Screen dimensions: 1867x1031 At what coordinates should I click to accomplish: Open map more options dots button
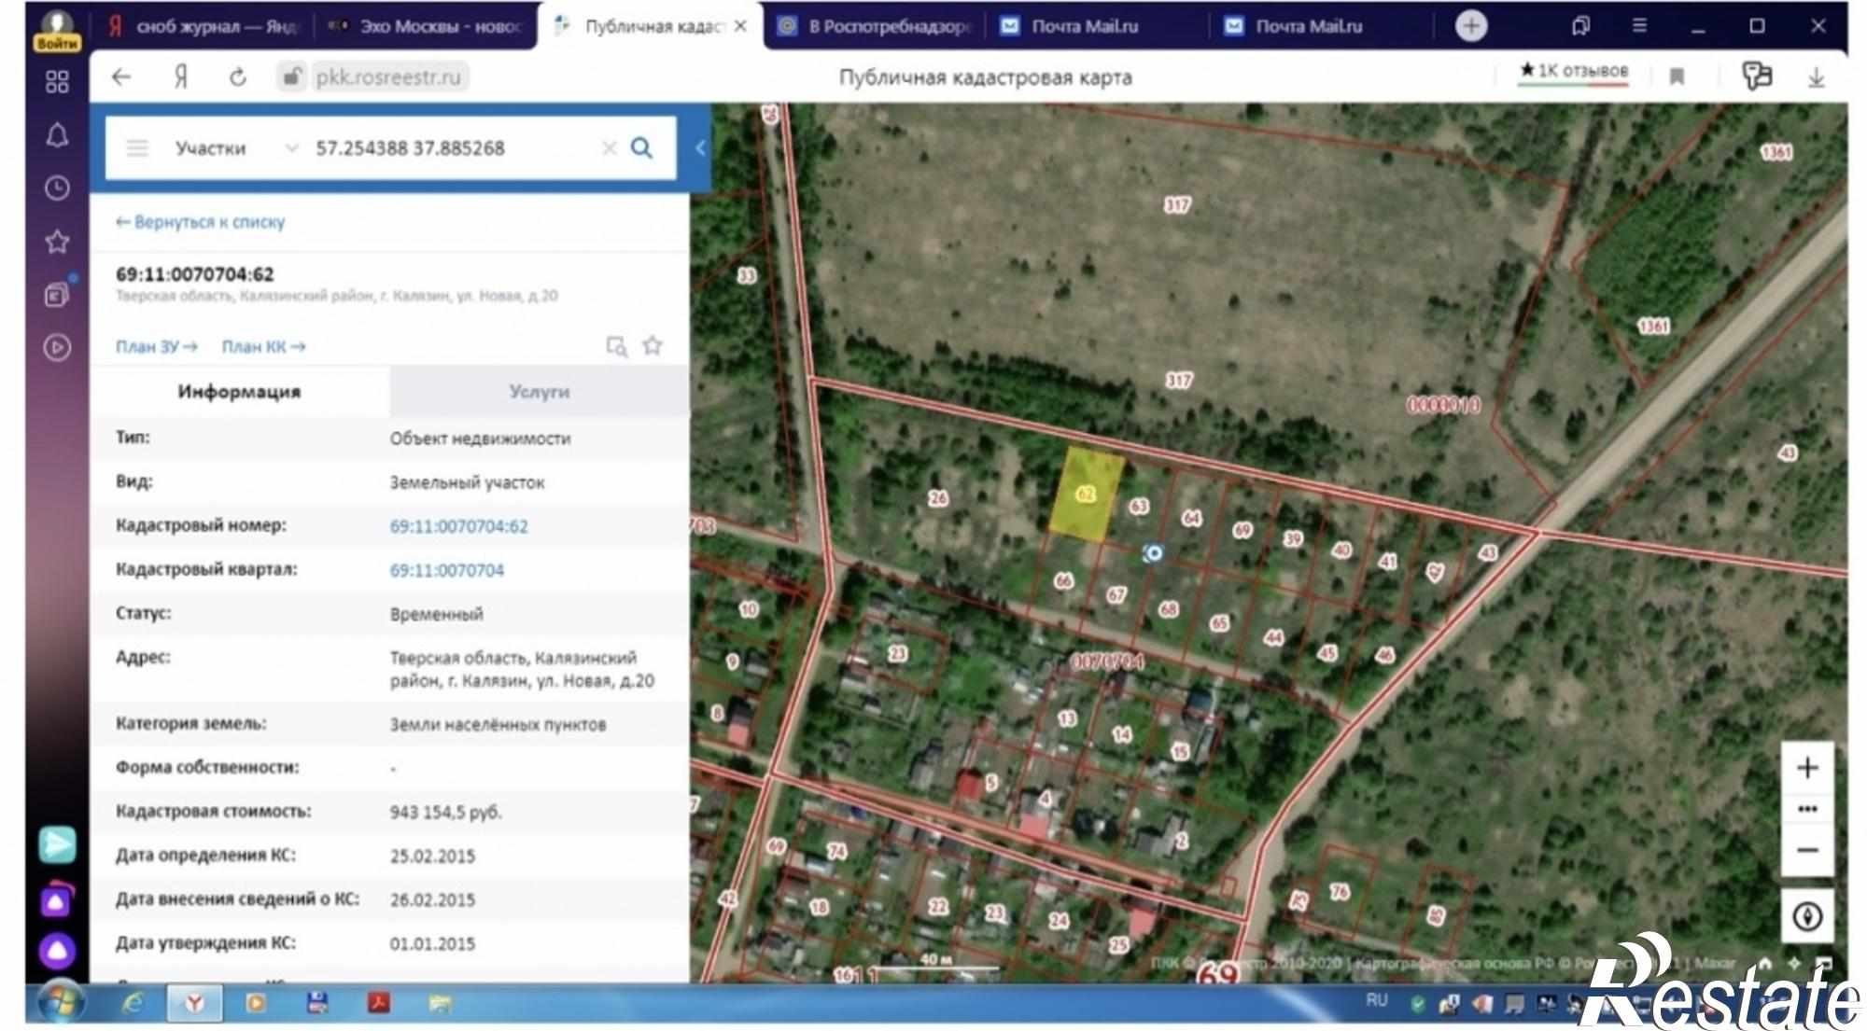tap(1807, 809)
